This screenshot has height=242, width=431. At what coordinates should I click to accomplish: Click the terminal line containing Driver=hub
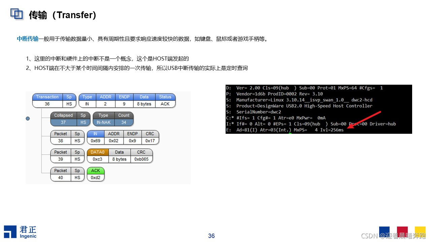pos(311,124)
